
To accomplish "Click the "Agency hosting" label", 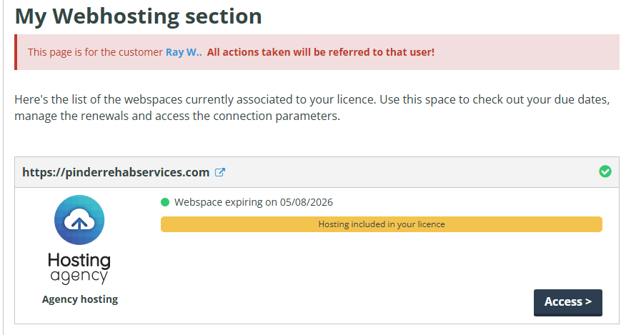I will coord(80,299).
